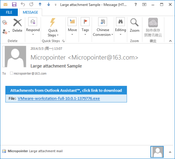
Task: Toggle the micropointer@163.com presence checkbox
Action: [x=11, y=73]
